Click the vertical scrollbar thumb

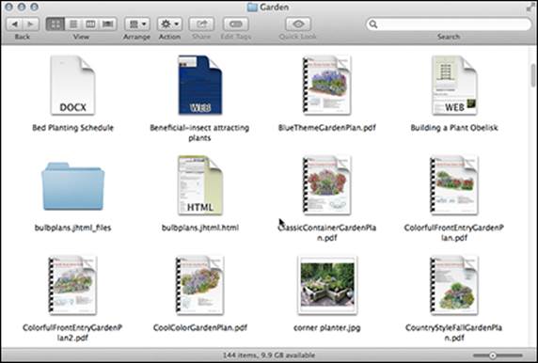pos(533,75)
